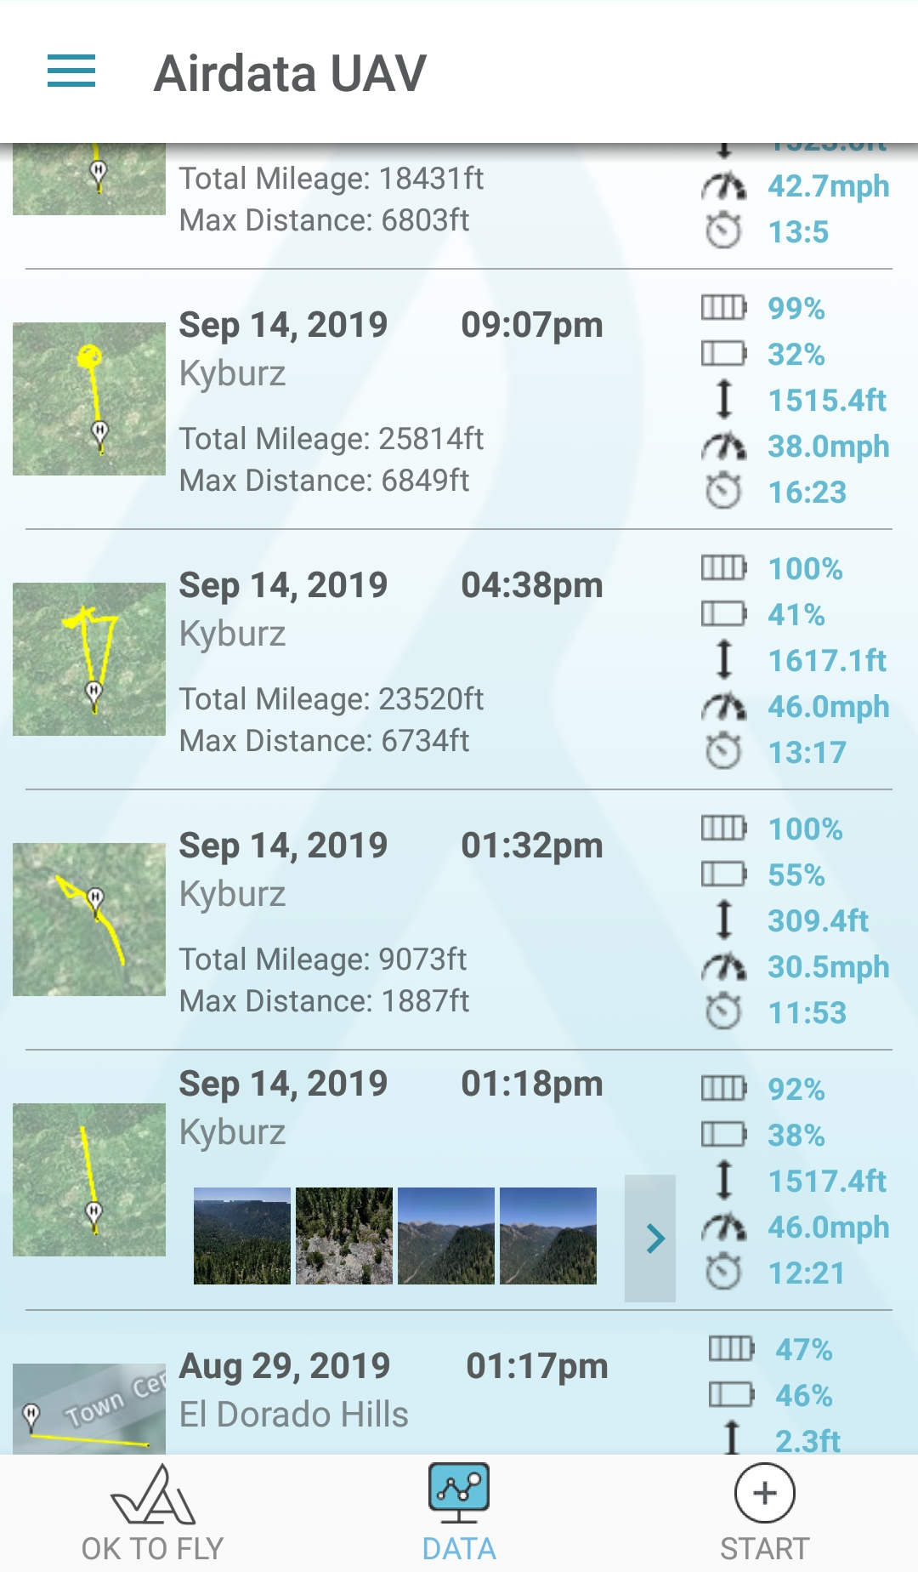Tap the altitude arrow icon beside 1617.1ft
This screenshot has width=918, height=1572.
click(724, 660)
